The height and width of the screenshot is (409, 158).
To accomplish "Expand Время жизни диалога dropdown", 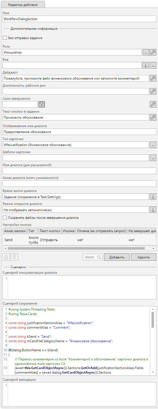I will coord(153,196).
